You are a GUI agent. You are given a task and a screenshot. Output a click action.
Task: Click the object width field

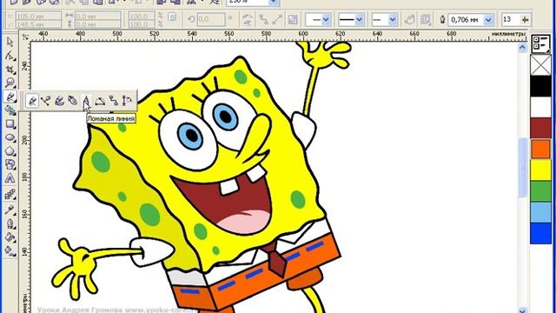tap(98, 16)
